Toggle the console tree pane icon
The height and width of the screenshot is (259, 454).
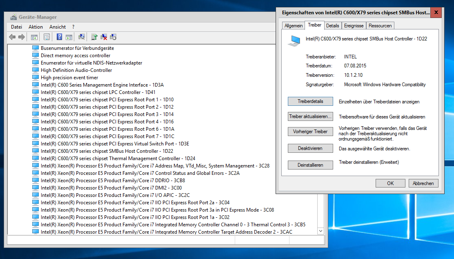34,37
